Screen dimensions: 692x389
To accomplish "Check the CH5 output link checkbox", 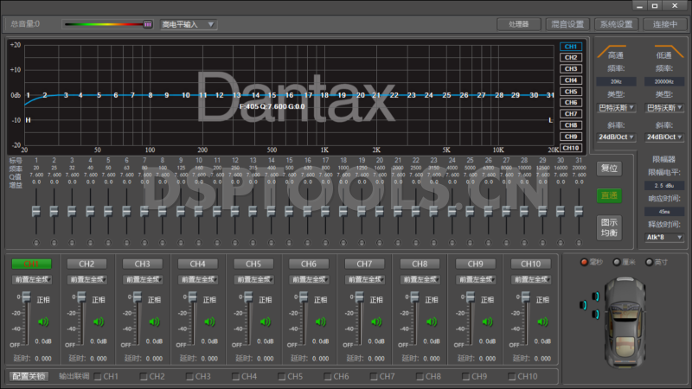I will (282, 377).
